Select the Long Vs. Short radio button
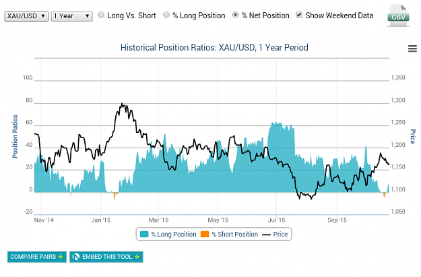This screenshot has width=421, height=277. click(101, 15)
